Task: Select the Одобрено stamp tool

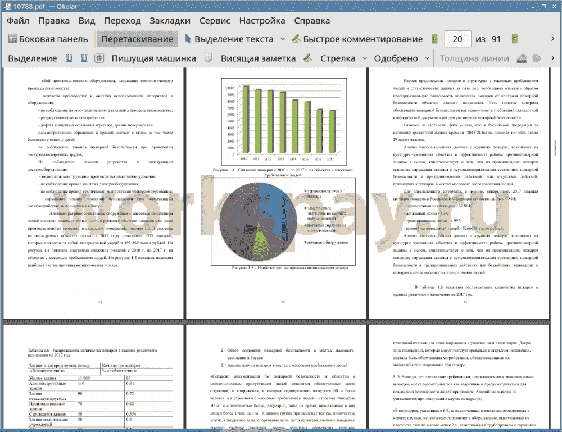Action: tap(396, 58)
